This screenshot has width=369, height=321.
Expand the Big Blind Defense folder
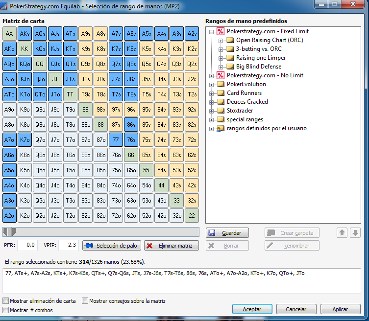click(x=221, y=67)
